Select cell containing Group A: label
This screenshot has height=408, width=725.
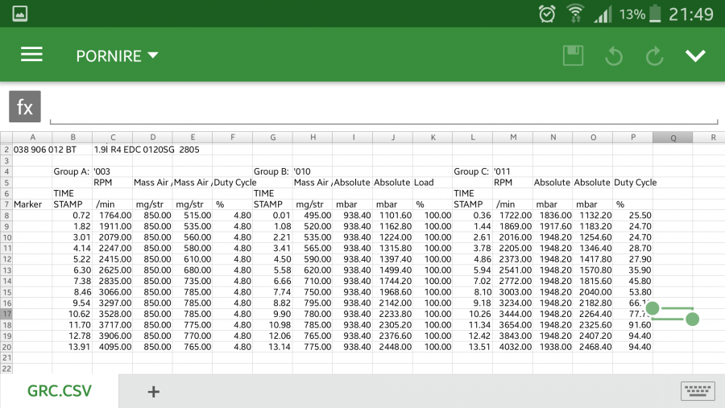tap(72, 171)
